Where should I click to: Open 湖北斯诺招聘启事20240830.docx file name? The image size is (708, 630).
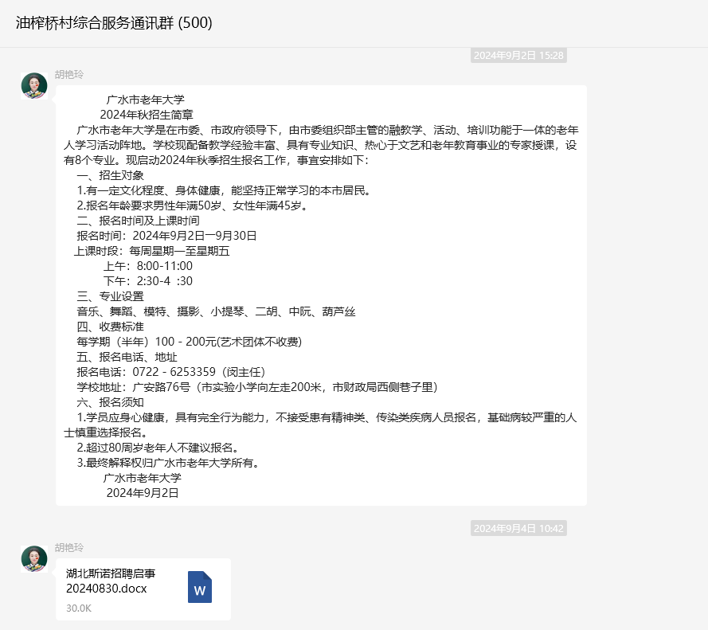tap(111, 581)
